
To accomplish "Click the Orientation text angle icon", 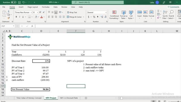I will click(60, 12).
